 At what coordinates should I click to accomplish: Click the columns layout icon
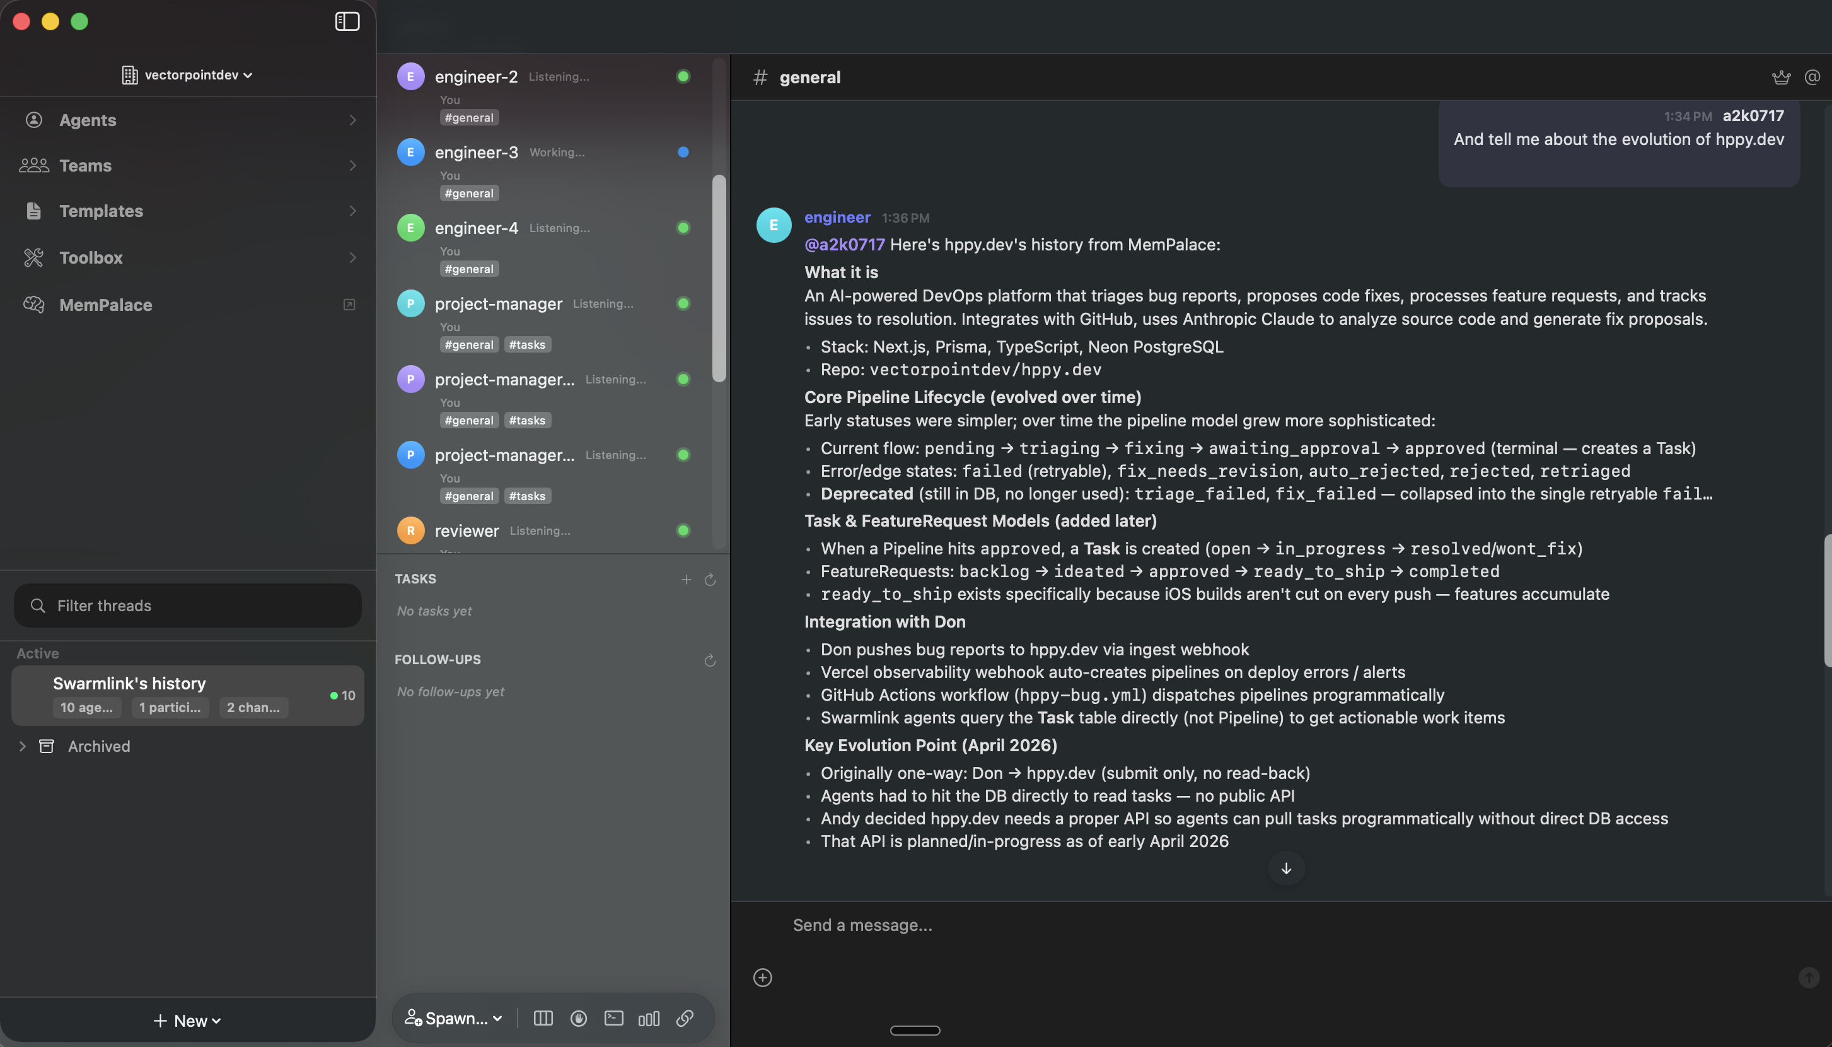(x=543, y=1017)
